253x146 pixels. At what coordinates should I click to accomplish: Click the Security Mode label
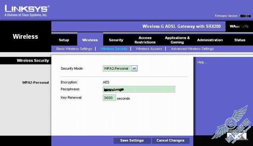(x=72, y=68)
